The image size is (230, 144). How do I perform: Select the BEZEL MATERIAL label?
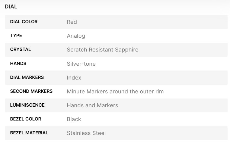[29, 133]
